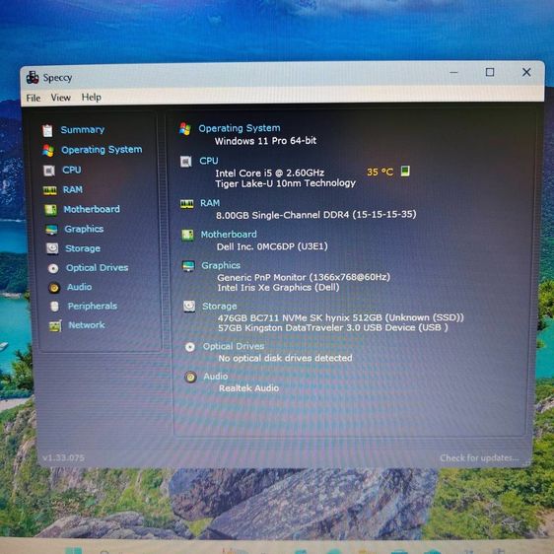Click the Graphics icon in summary panel
Image resolution: width=554 pixels, height=554 pixels.
tap(188, 266)
